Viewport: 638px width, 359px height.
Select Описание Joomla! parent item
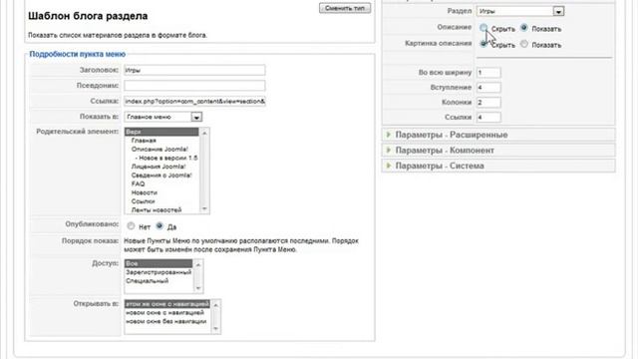[161, 149]
